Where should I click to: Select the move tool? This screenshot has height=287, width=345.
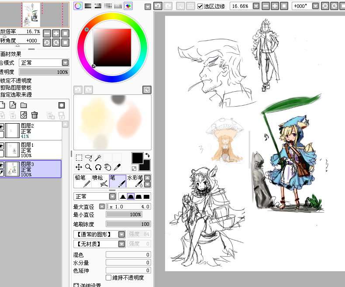coord(79,167)
